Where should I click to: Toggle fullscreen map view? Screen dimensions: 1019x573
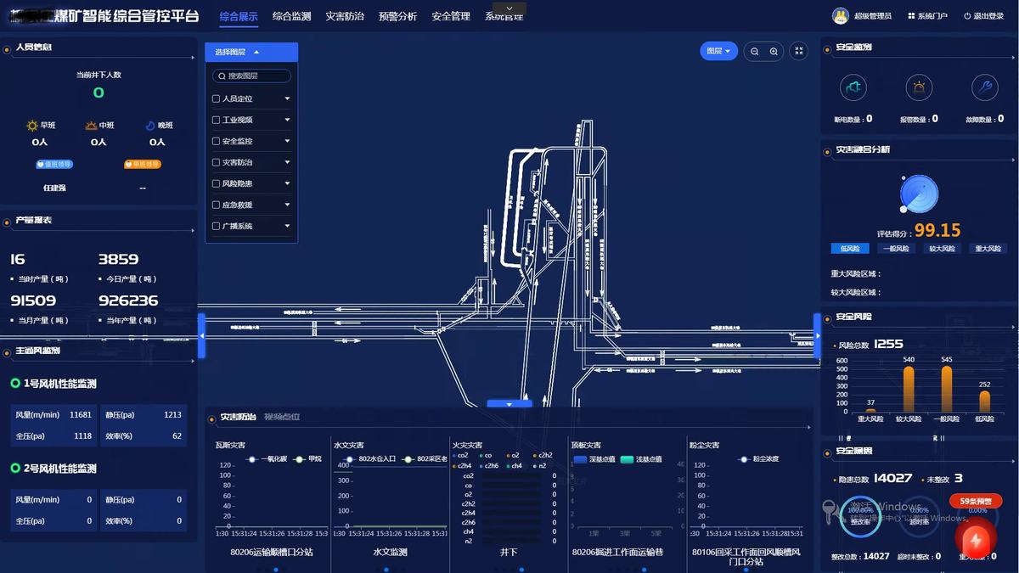pos(798,52)
